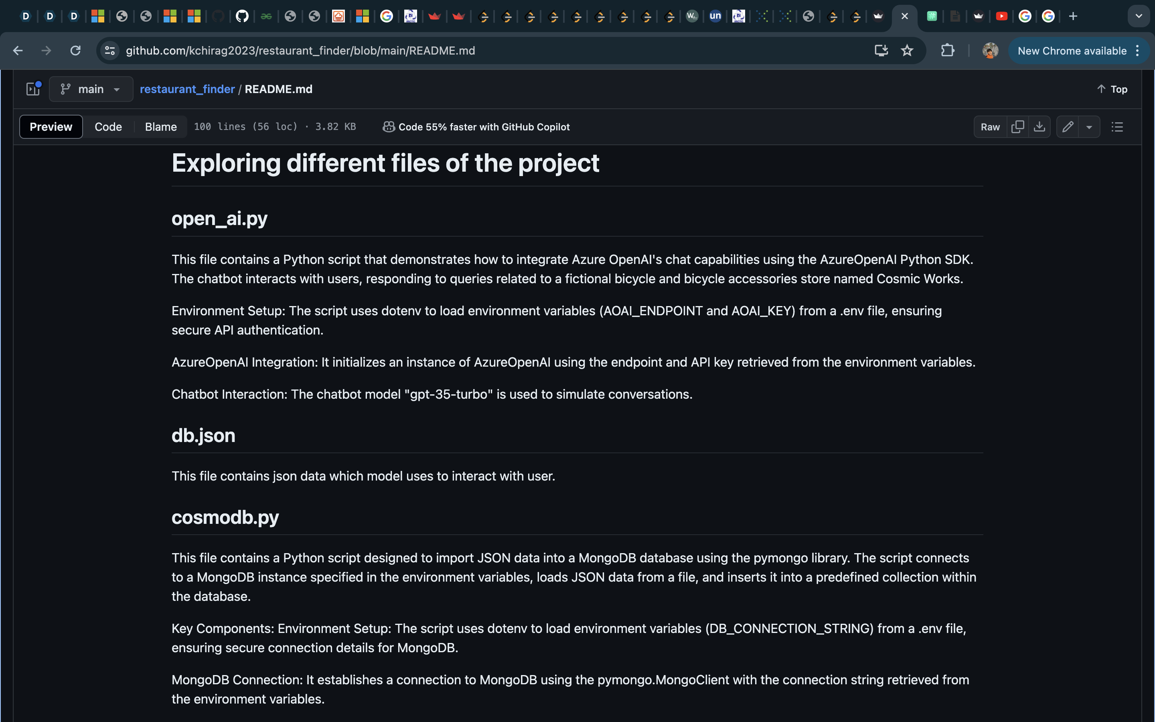Click the address bar URL field

(x=430, y=51)
